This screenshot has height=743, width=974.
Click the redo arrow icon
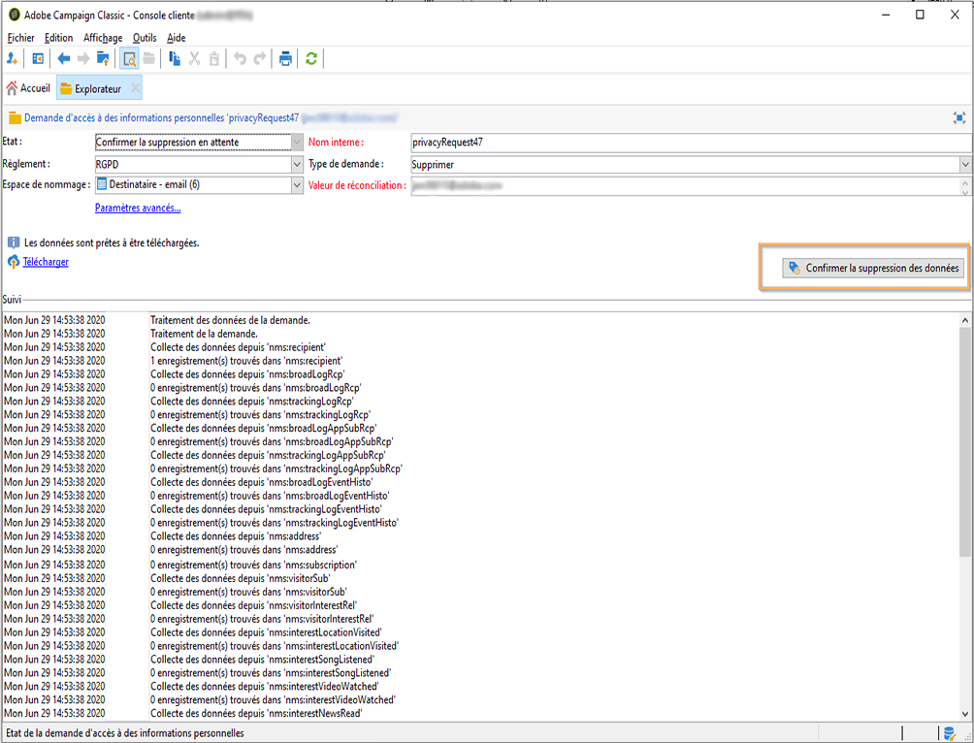pos(260,59)
